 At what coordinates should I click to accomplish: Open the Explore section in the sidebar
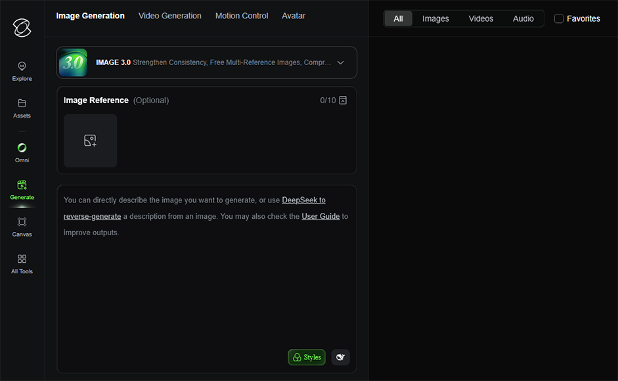pyautogui.click(x=22, y=72)
